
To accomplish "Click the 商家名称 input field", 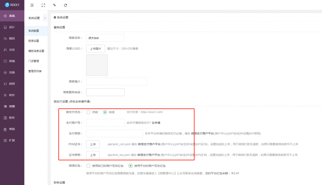I will (x=105, y=38).
